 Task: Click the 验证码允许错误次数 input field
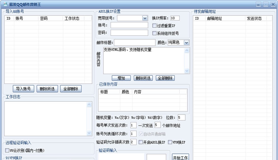(133, 142)
